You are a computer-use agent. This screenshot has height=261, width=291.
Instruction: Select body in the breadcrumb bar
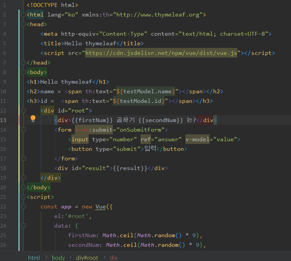tap(58, 258)
